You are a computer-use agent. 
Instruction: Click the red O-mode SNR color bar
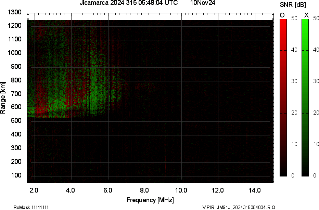coord(283,97)
